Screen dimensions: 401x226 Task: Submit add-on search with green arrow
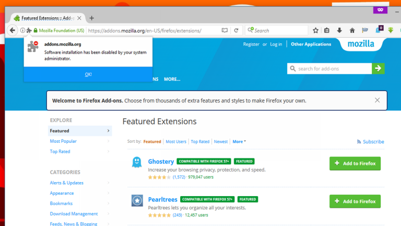pos(378,69)
